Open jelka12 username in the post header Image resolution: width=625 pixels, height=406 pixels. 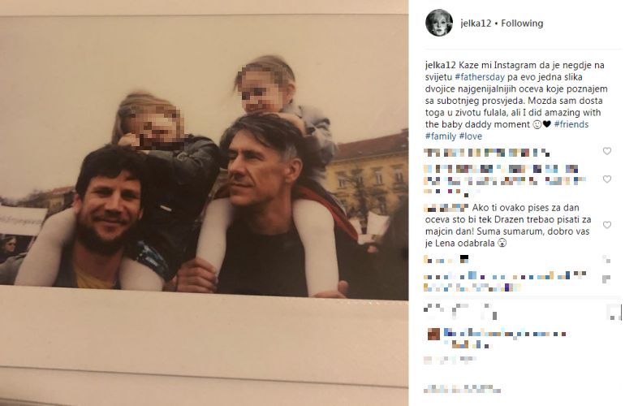(x=476, y=24)
